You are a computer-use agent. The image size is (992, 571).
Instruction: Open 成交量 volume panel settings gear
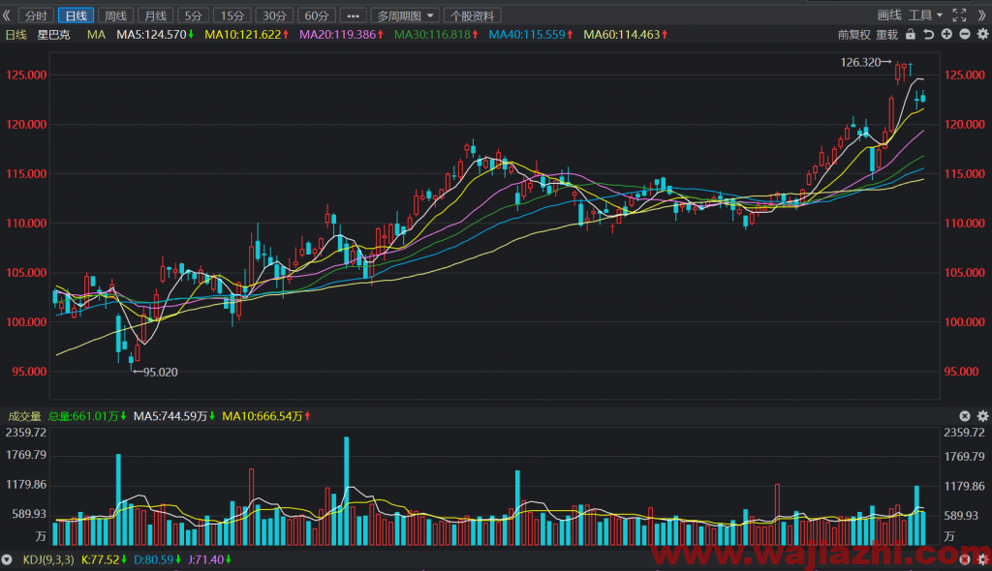982,416
